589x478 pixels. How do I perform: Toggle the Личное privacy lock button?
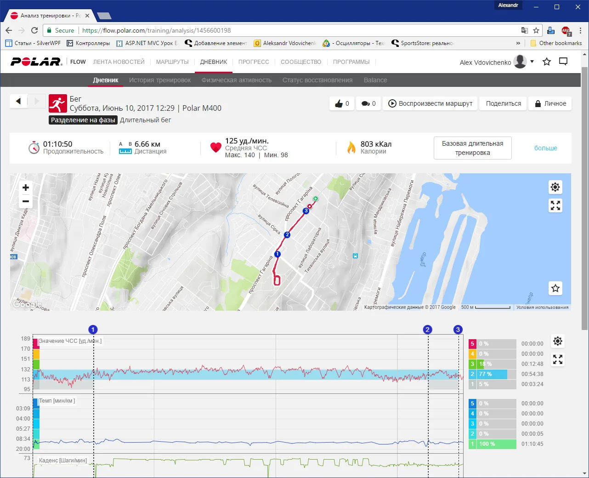pyautogui.click(x=550, y=103)
